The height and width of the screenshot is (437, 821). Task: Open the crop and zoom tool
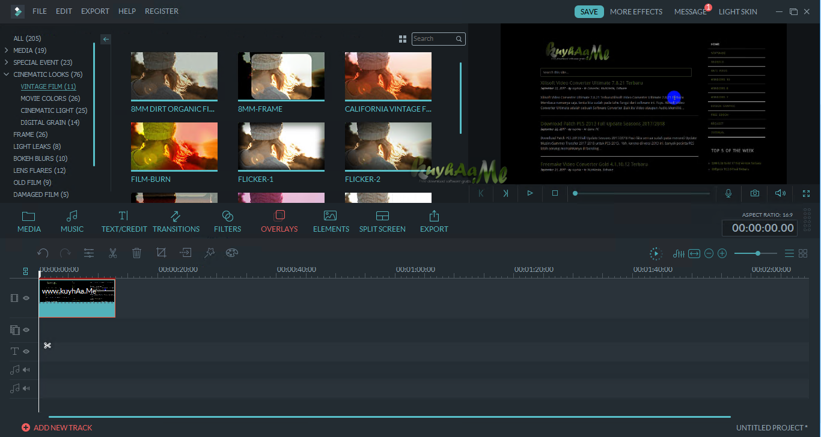pos(161,253)
